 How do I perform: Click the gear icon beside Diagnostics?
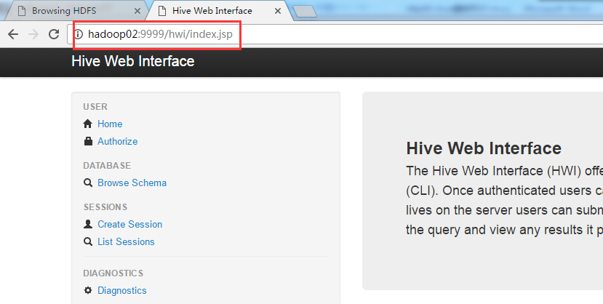tap(88, 290)
